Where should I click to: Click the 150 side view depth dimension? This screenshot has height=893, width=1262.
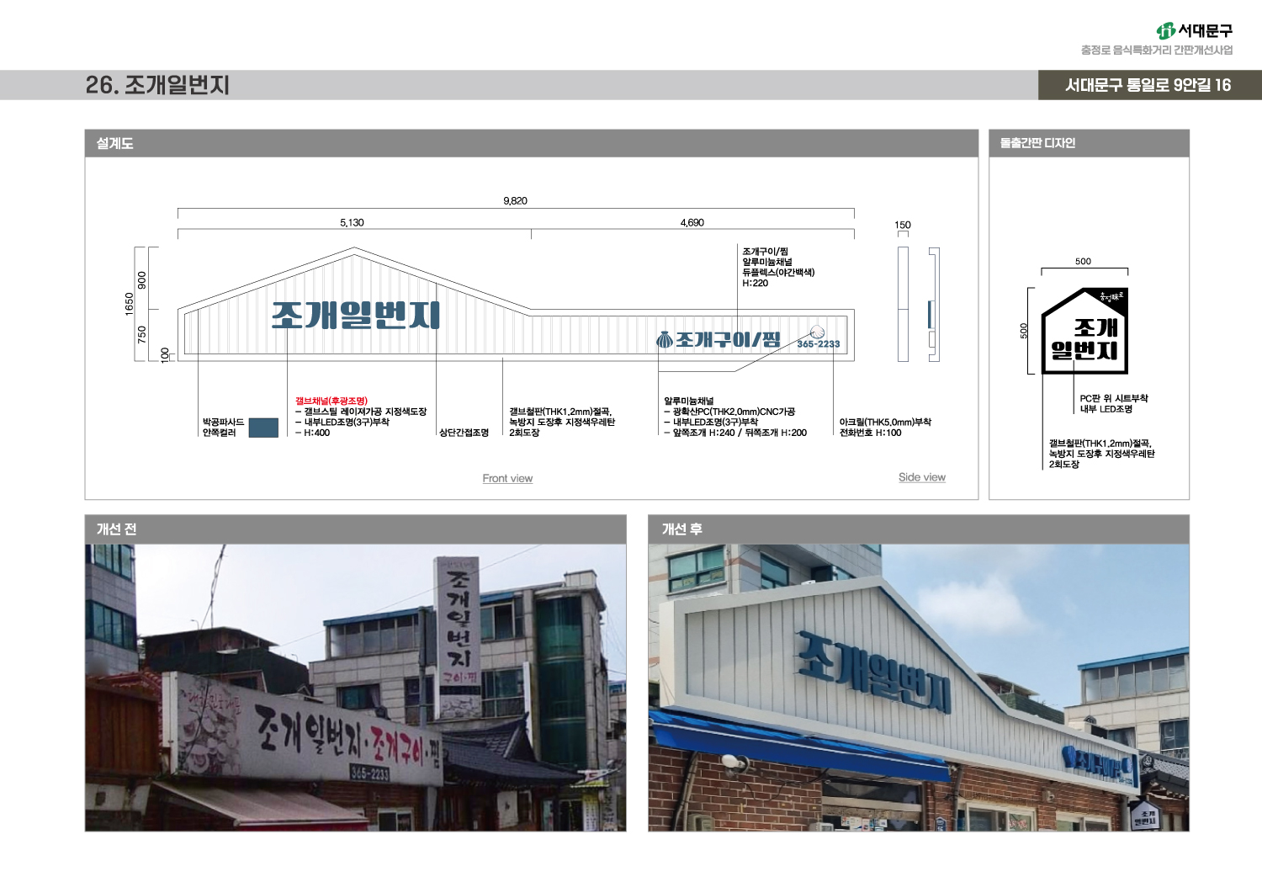pos(902,226)
